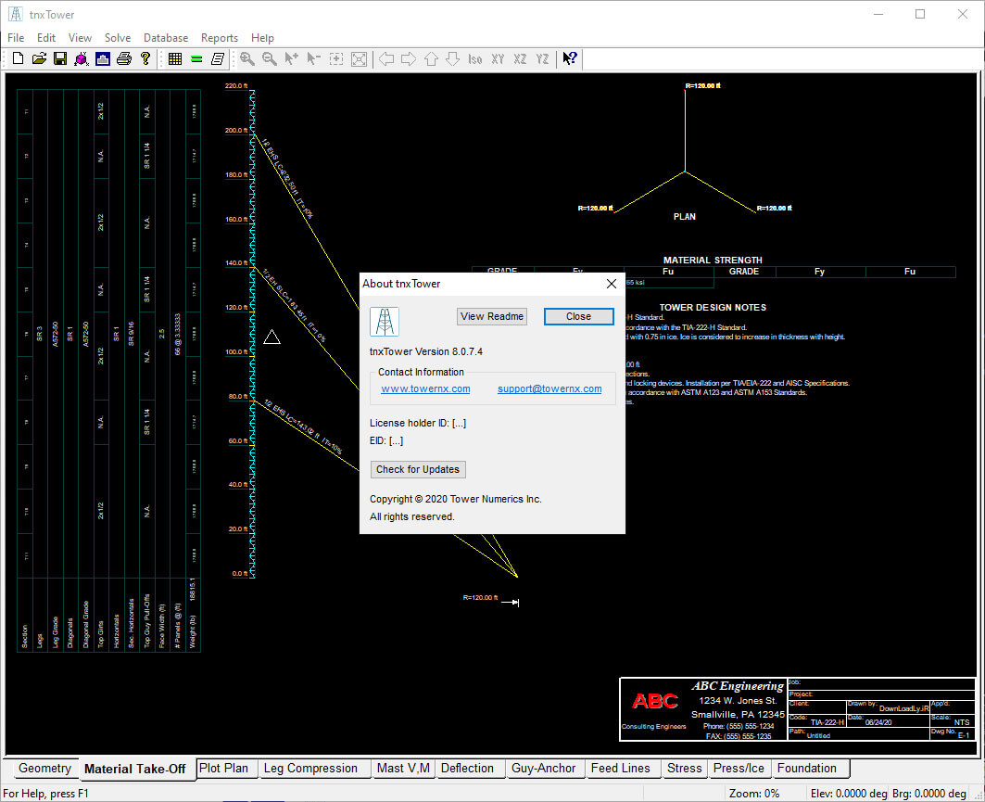Open the Solve menu
Screen dimensions: 985x802
[x=118, y=38]
